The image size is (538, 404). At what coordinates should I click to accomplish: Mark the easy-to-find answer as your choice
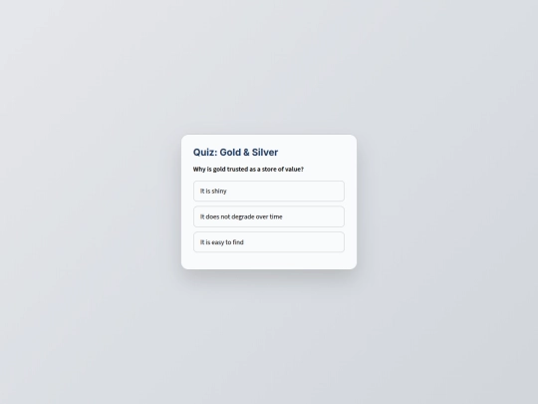(269, 242)
